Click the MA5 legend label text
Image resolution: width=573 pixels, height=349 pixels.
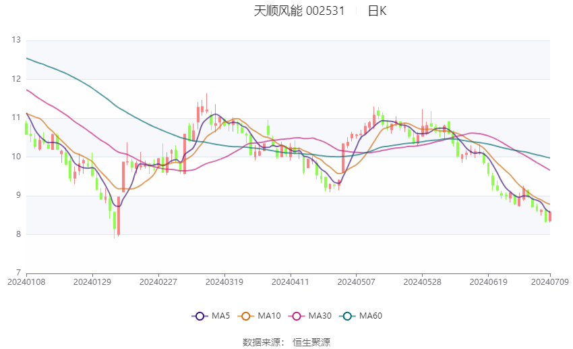tap(220, 316)
